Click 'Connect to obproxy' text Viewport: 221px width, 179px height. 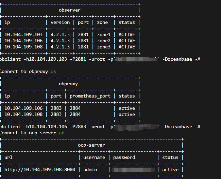(24, 72)
